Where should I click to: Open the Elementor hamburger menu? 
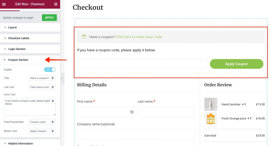4,4
